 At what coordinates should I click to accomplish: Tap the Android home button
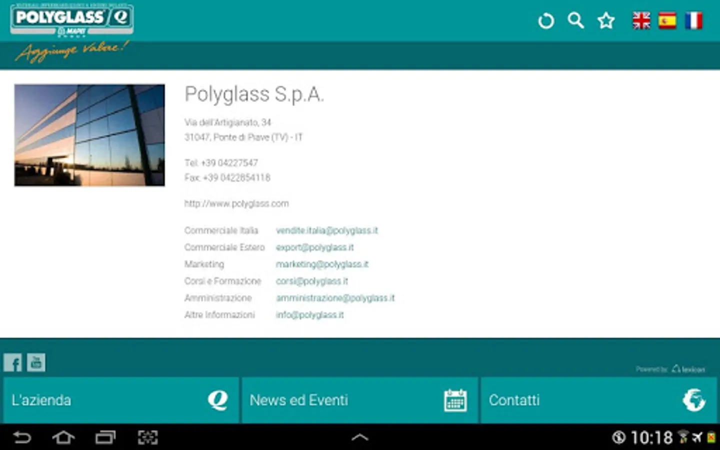[x=63, y=437]
